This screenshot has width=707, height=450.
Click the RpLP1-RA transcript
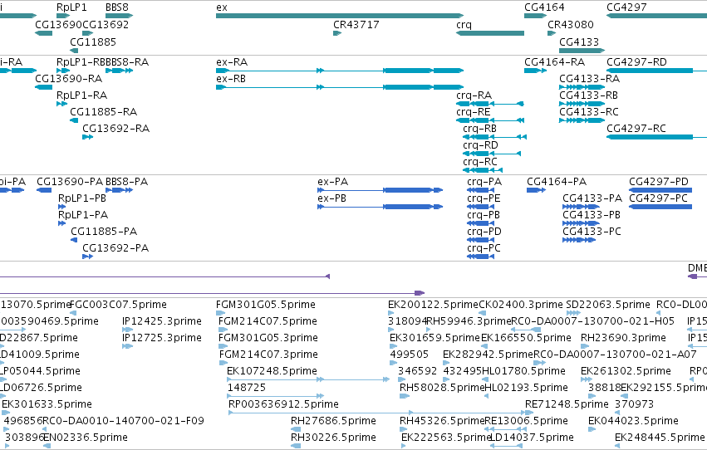click(x=61, y=104)
